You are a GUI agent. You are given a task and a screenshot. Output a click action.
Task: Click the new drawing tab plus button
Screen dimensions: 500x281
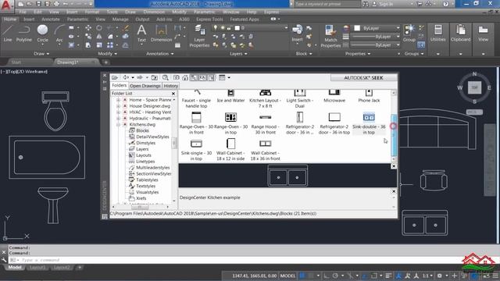106,62
